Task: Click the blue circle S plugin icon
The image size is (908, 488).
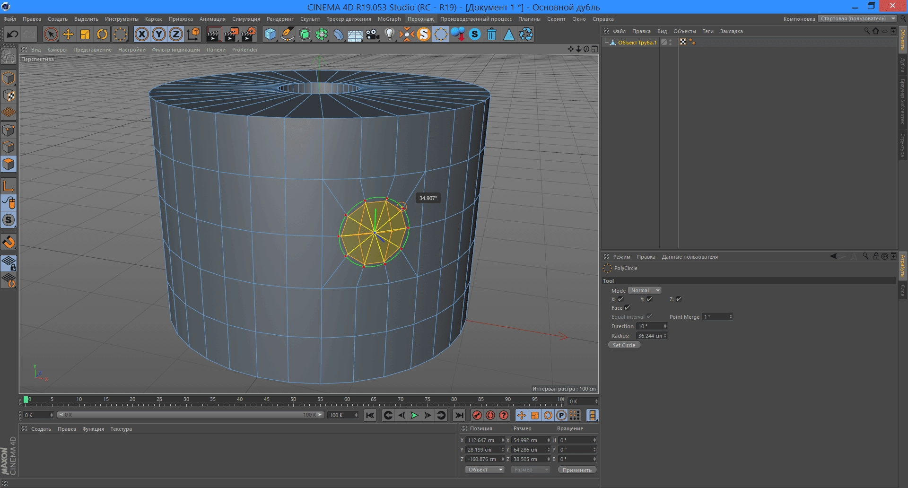Action: [x=475, y=34]
